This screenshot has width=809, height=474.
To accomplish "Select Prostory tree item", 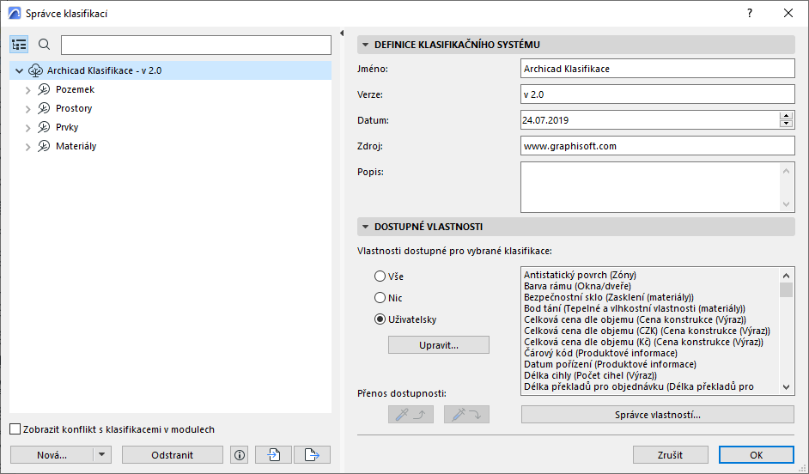I will coord(74,108).
